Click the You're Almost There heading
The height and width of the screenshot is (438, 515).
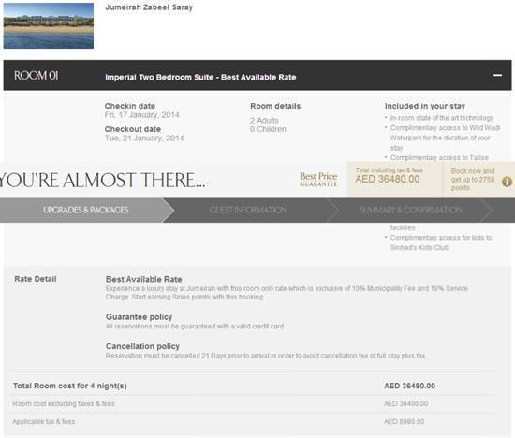(x=101, y=181)
